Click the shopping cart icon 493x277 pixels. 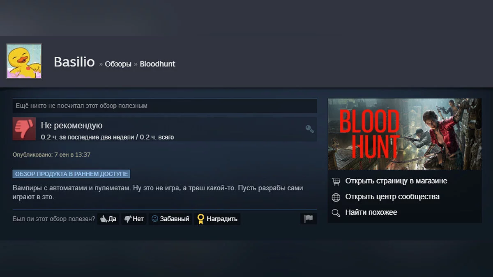(336, 181)
